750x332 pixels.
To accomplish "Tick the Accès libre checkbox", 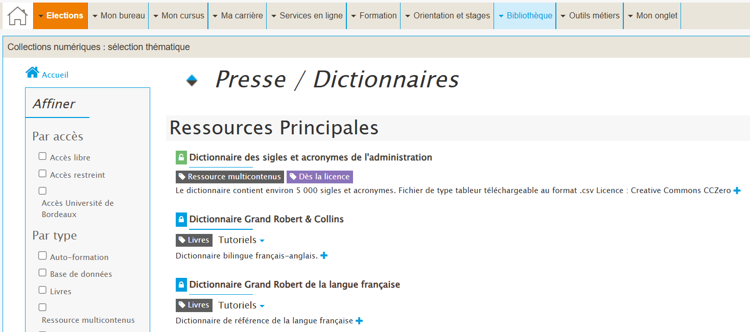I will pos(42,156).
